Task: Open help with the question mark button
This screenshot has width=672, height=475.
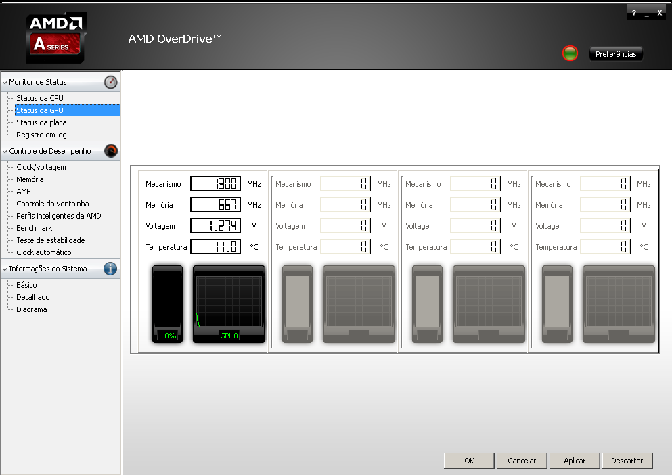Action: click(634, 13)
